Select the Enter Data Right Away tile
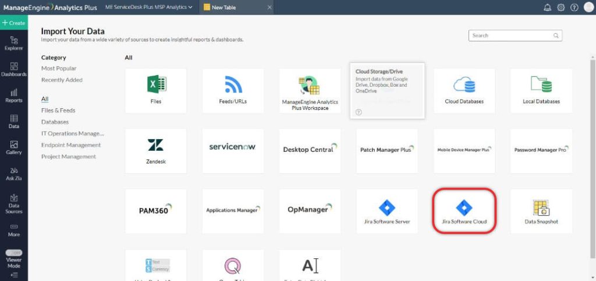This screenshot has width=596, height=281. tap(310, 265)
